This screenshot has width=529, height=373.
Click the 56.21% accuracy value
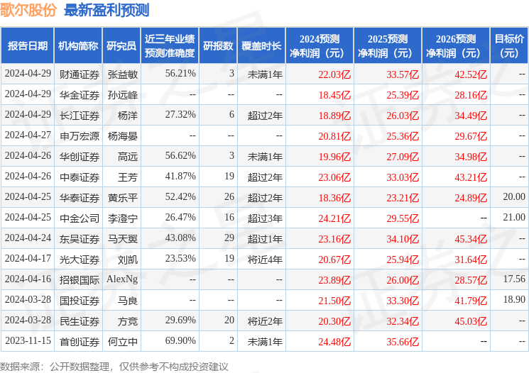180,73
